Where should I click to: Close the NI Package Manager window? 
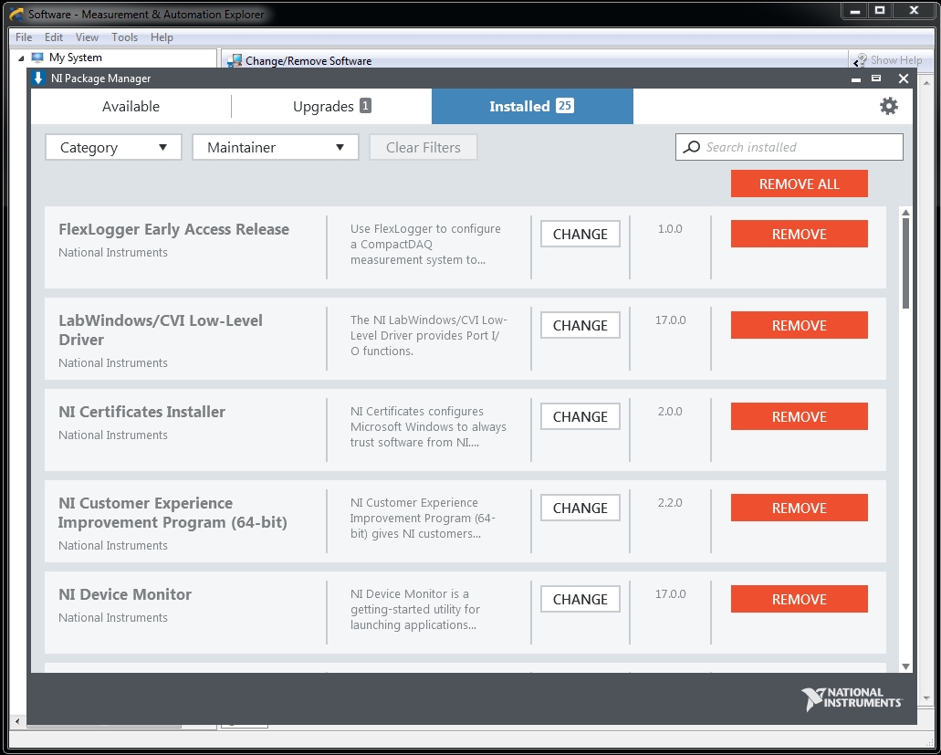[x=904, y=79]
